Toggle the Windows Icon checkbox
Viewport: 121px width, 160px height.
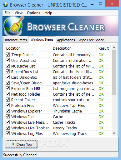(x=8, y=117)
